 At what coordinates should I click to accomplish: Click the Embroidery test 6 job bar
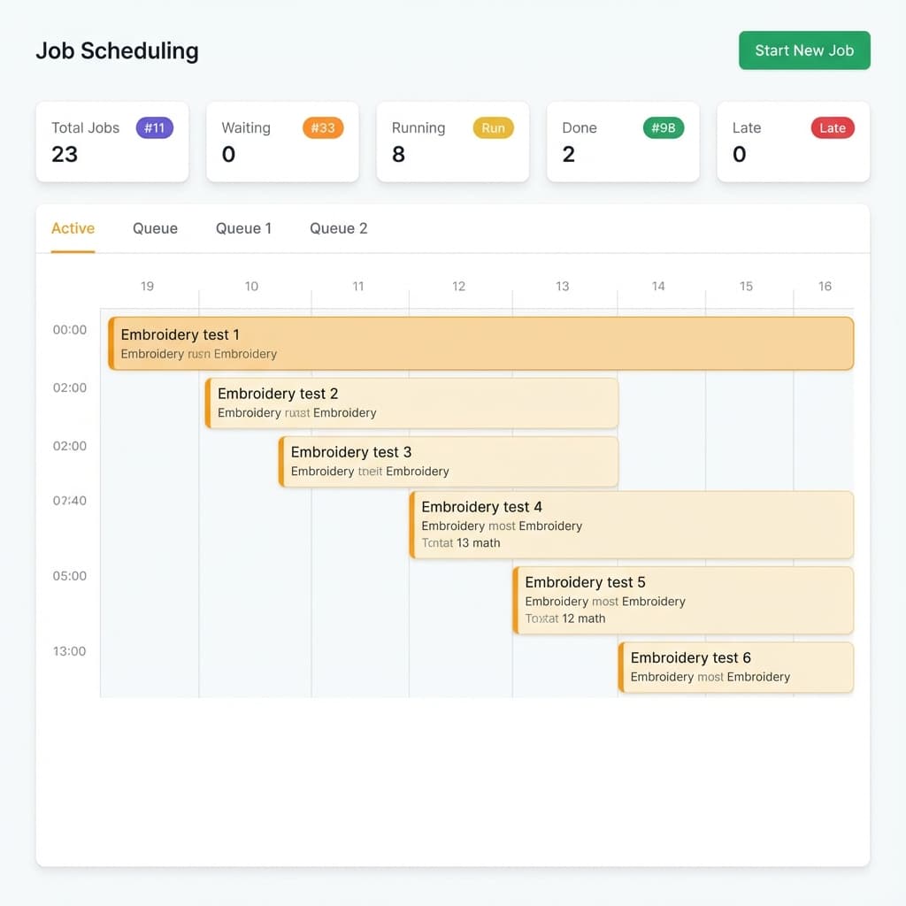coord(735,667)
